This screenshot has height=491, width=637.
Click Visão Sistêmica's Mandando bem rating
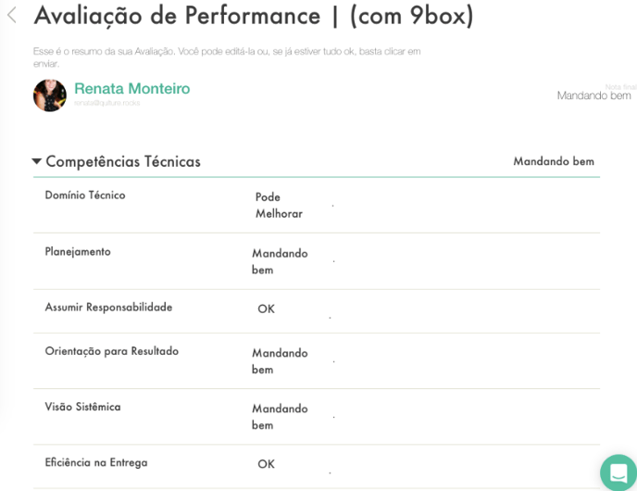pos(280,417)
